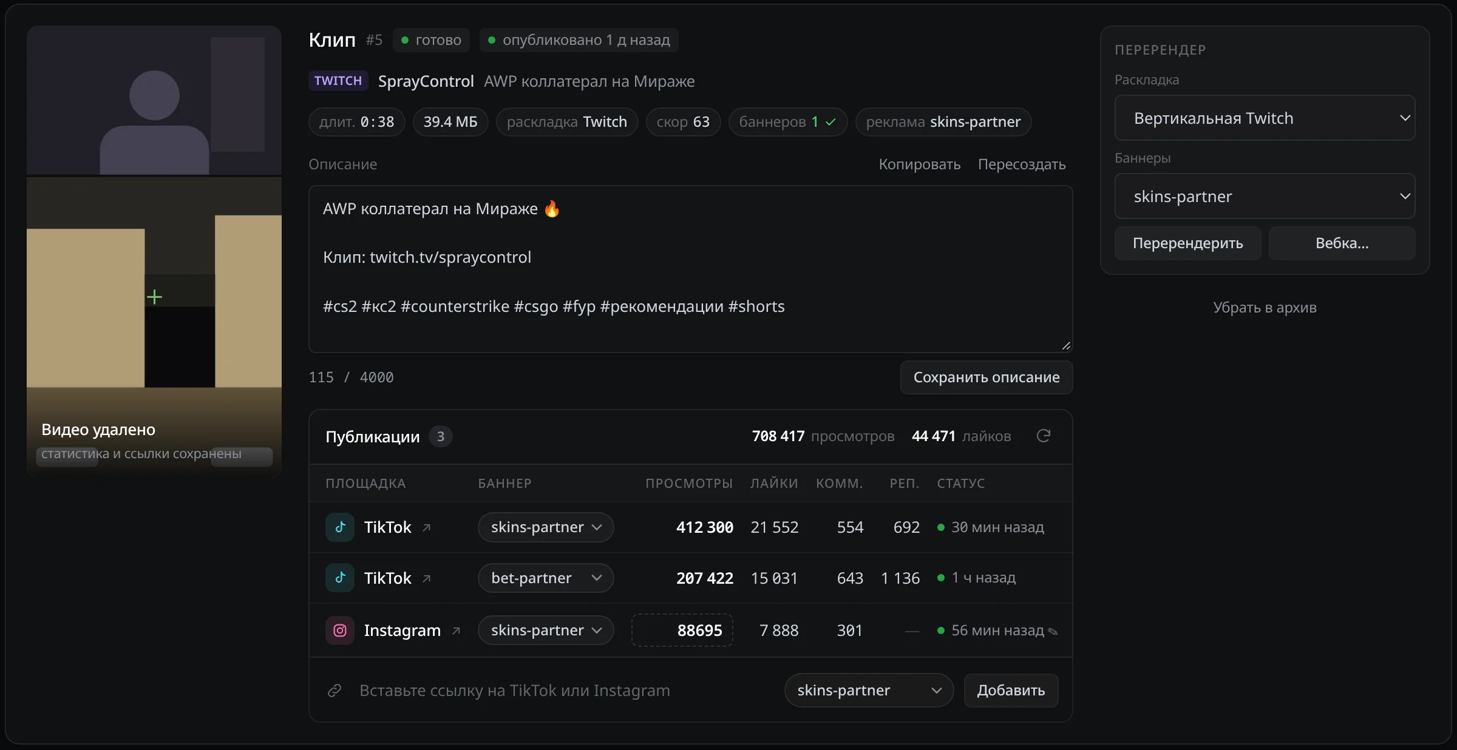Click the TWITCH source badge
The width and height of the screenshot is (1457, 750).
click(x=338, y=81)
